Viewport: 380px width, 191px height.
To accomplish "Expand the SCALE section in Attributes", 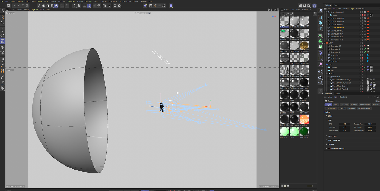I will click(326, 116).
